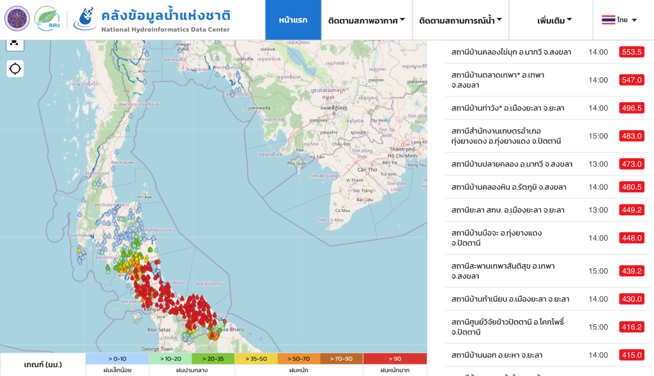Open the เพิ่มเติม more menu
Screen dimensions: 654x376
click(x=554, y=20)
